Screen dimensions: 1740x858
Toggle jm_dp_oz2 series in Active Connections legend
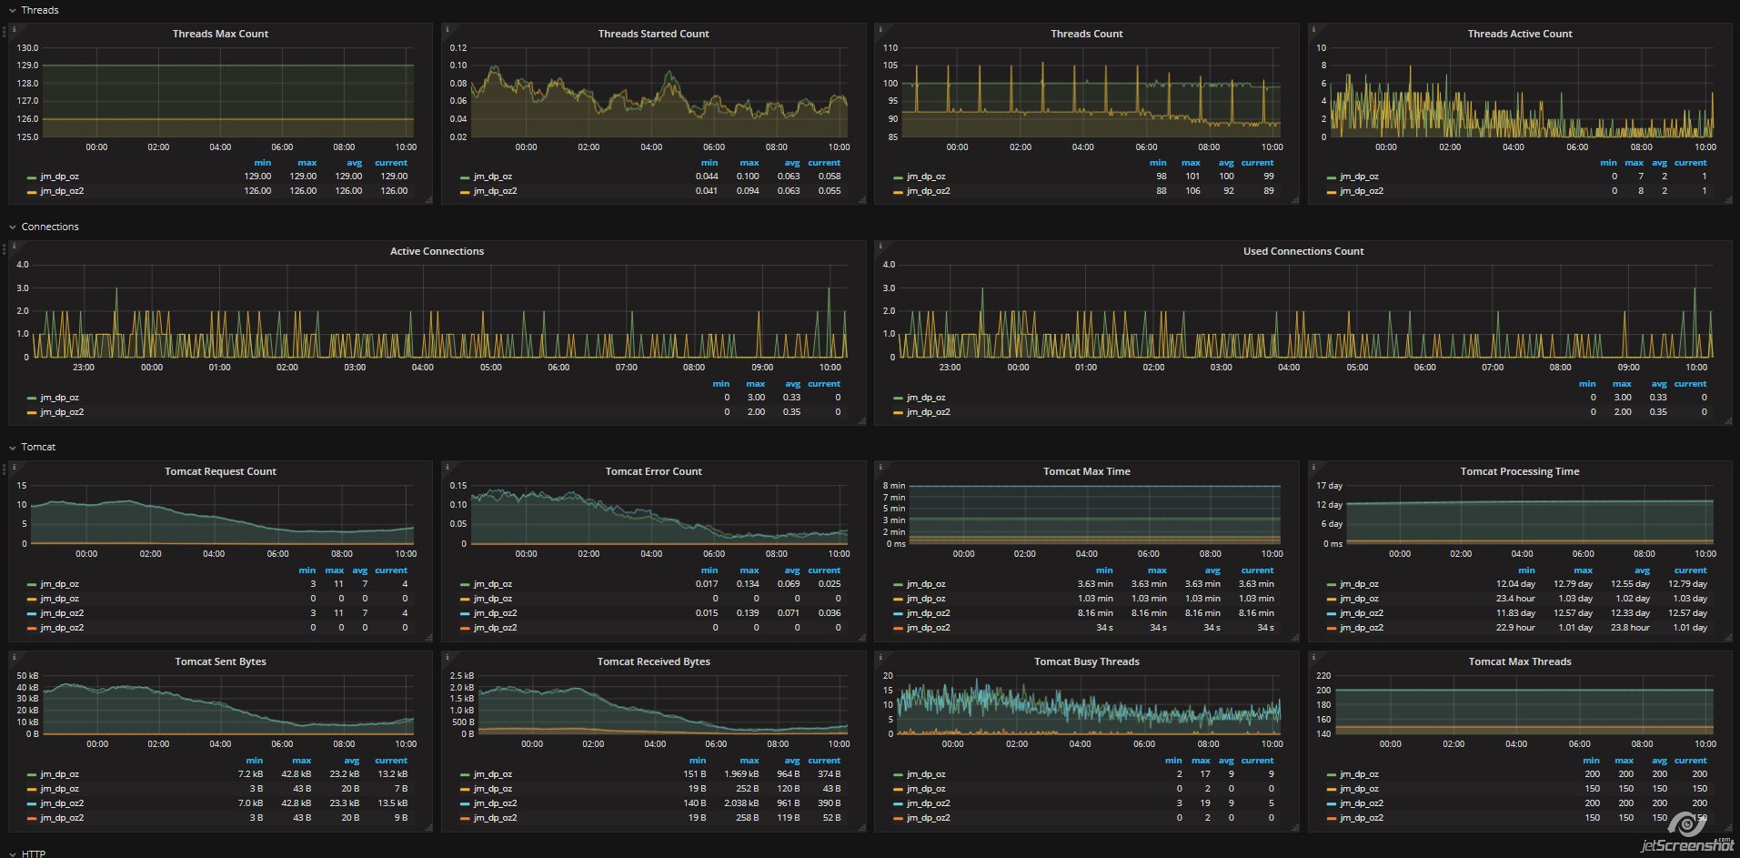[62, 412]
